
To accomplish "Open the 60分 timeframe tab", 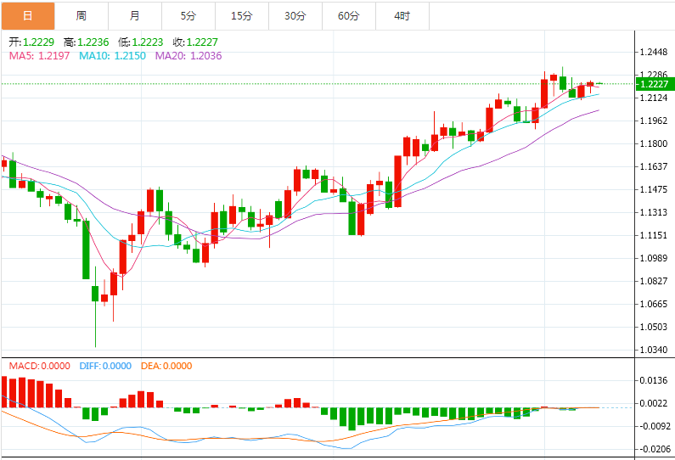I will tap(349, 16).
